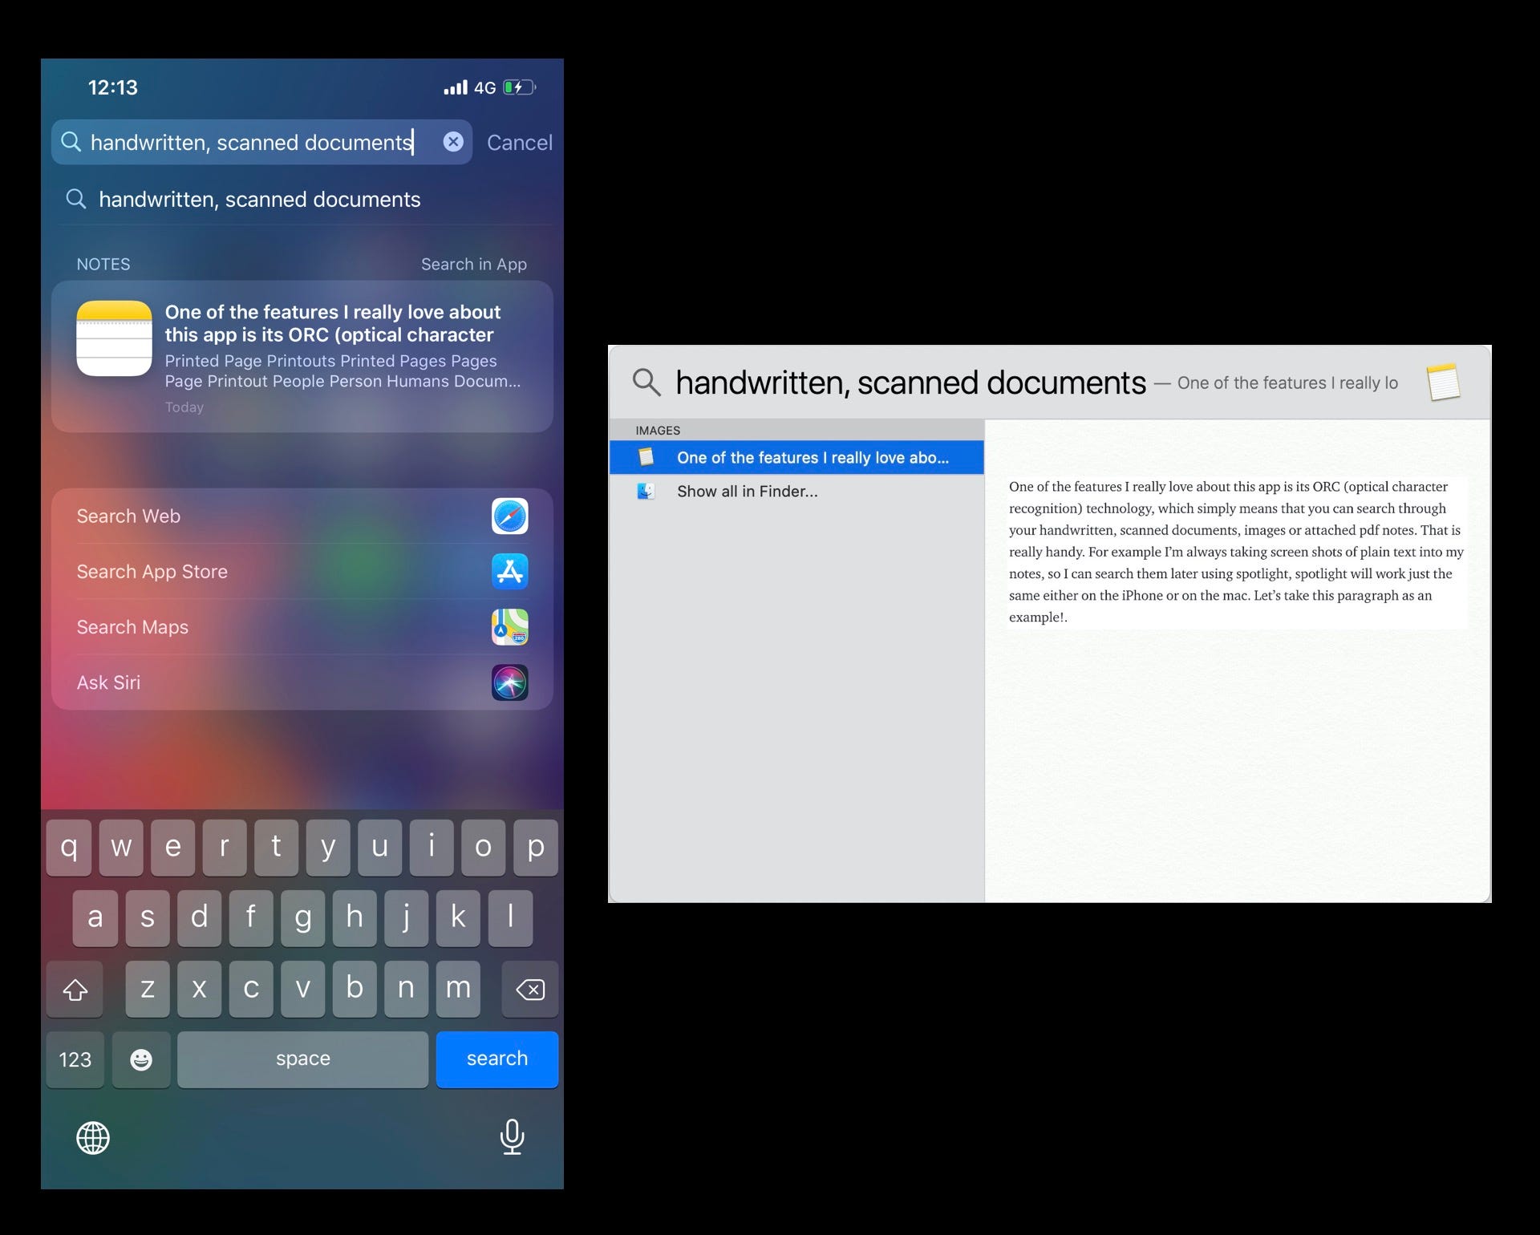Click the Notes icon in Spotlight bar
Screen dimensions: 1540x1235
pyautogui.click(x=1443, y=382)
